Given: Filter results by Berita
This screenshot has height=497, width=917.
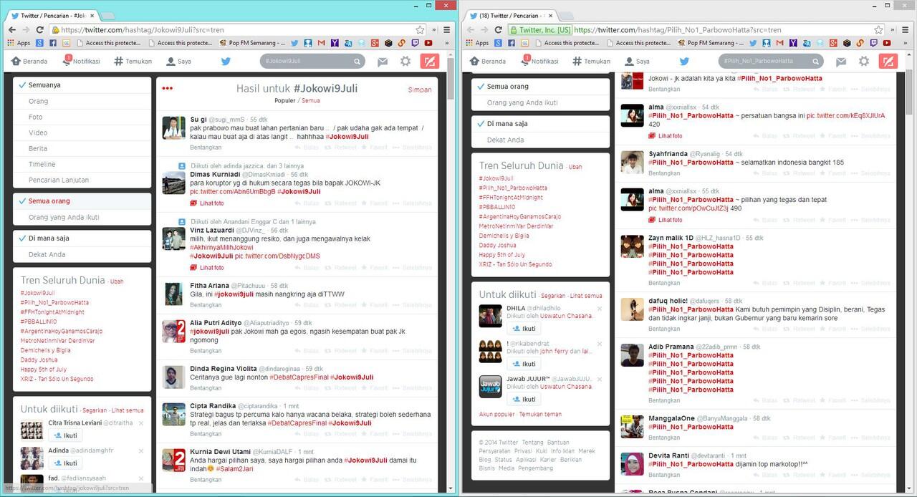Looking at the screenshot, I should pos(82,148).
